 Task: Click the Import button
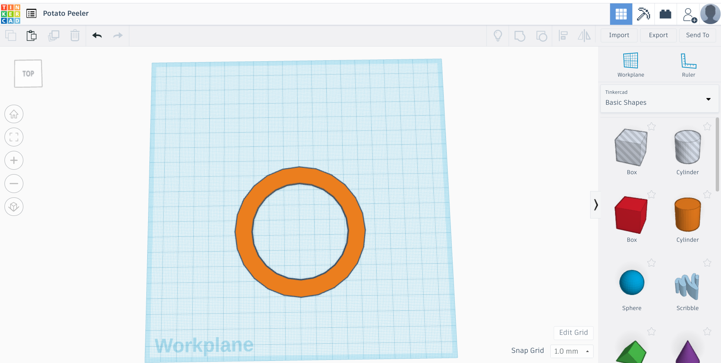tap(619, 35)
